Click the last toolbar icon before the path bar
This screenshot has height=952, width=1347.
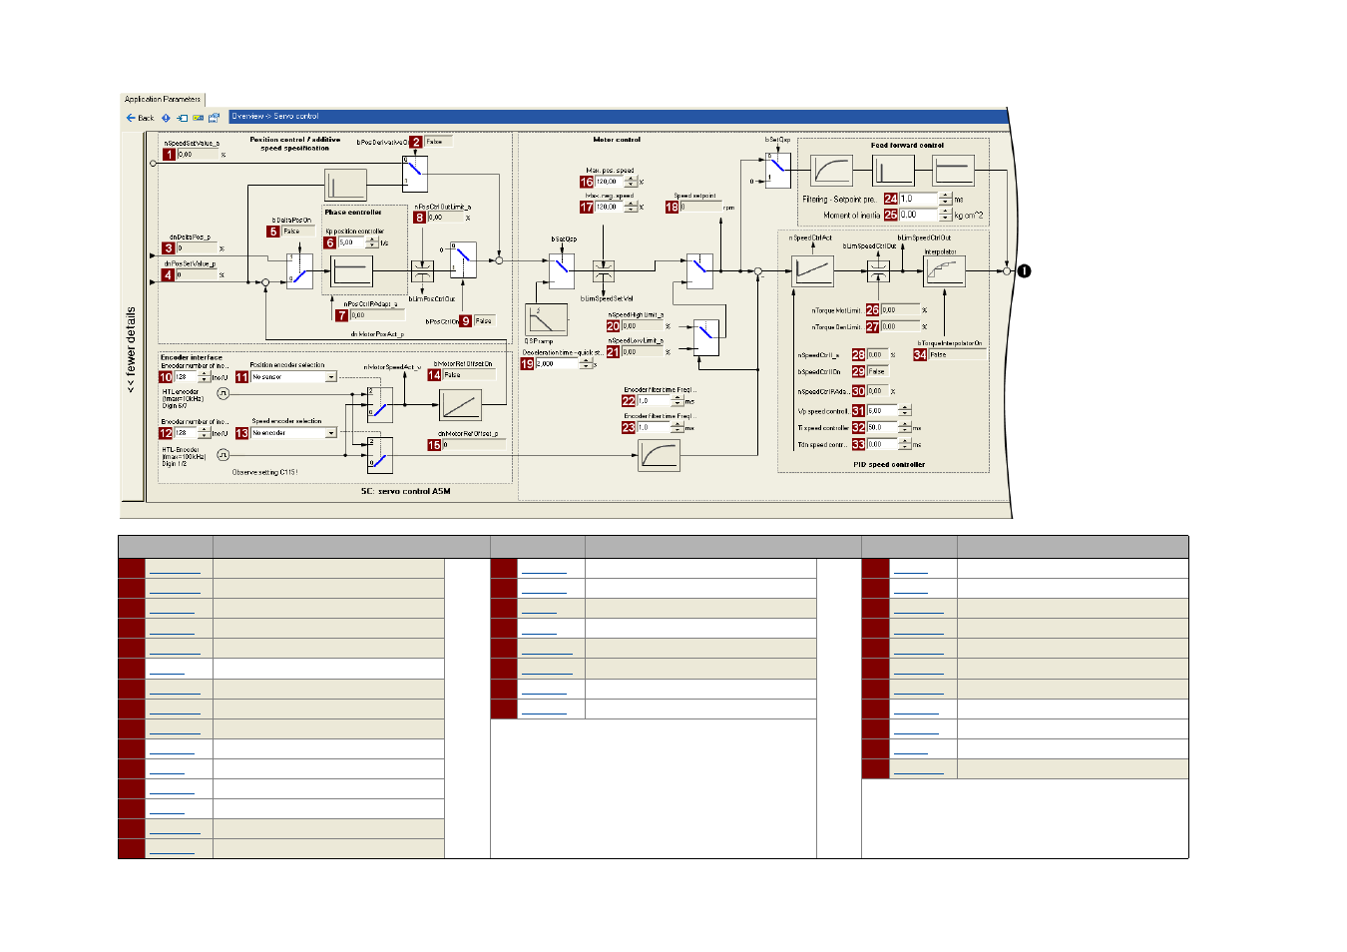[214, 118]
